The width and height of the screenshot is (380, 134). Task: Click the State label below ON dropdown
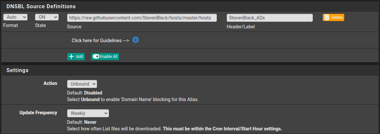point(40,25)
